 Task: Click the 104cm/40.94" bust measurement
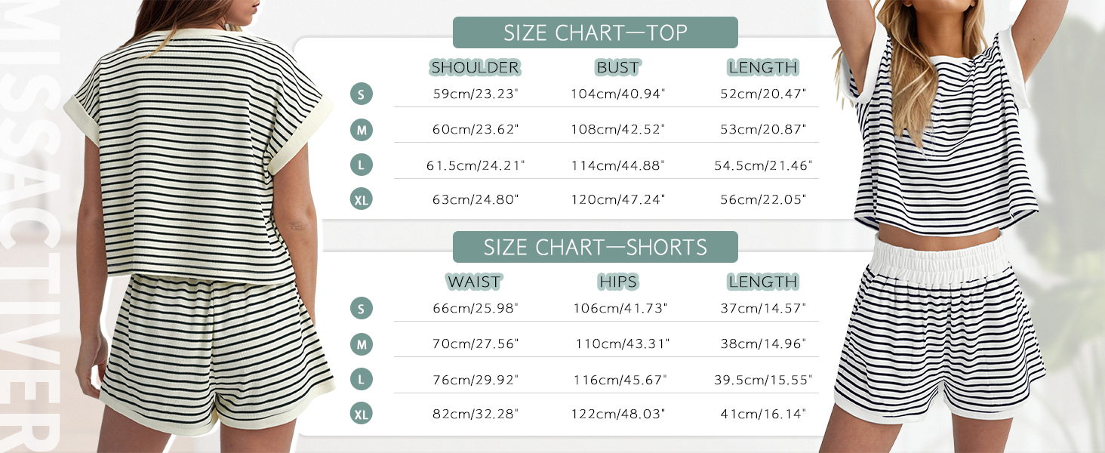(617, 94)
